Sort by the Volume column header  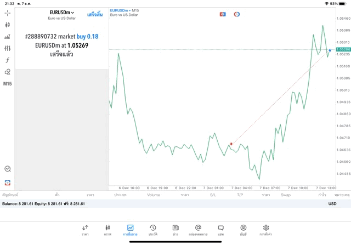coord(154,195)
